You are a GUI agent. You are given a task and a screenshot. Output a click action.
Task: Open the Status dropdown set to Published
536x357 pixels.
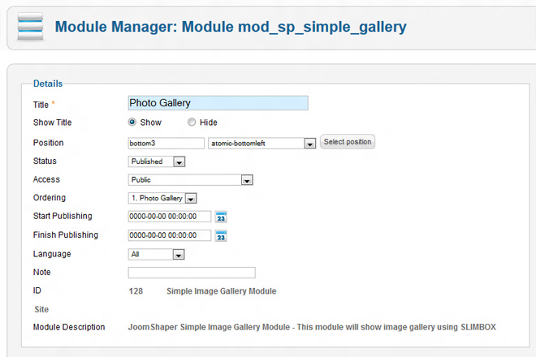[x=179, y=161]
